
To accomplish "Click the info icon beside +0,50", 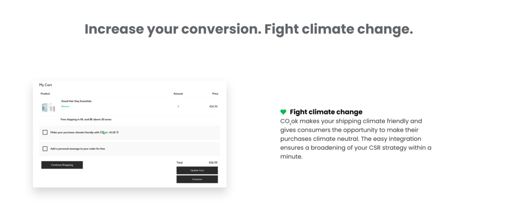I will click(x=118, y=132).
